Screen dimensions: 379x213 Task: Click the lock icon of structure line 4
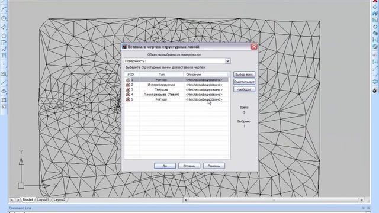(128, 95)
